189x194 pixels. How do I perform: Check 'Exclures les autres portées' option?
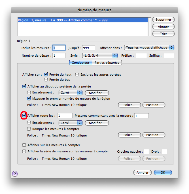coord(77,75)
